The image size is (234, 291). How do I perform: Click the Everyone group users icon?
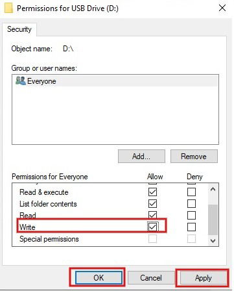click(x=21, y=81)
